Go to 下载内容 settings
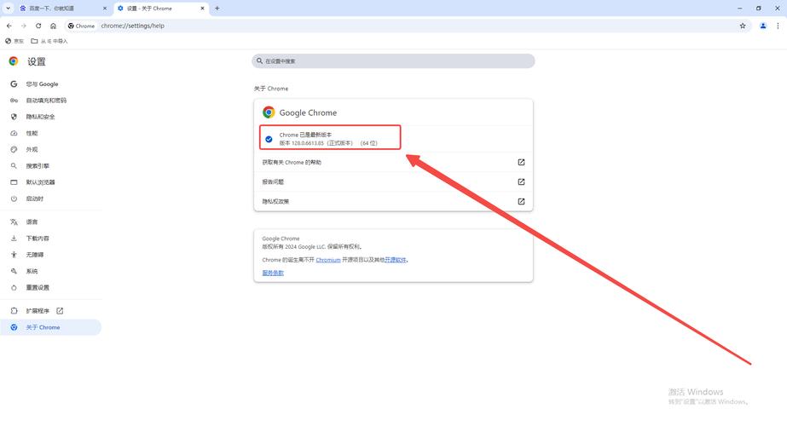787x426 pixels. pos(38,239)
